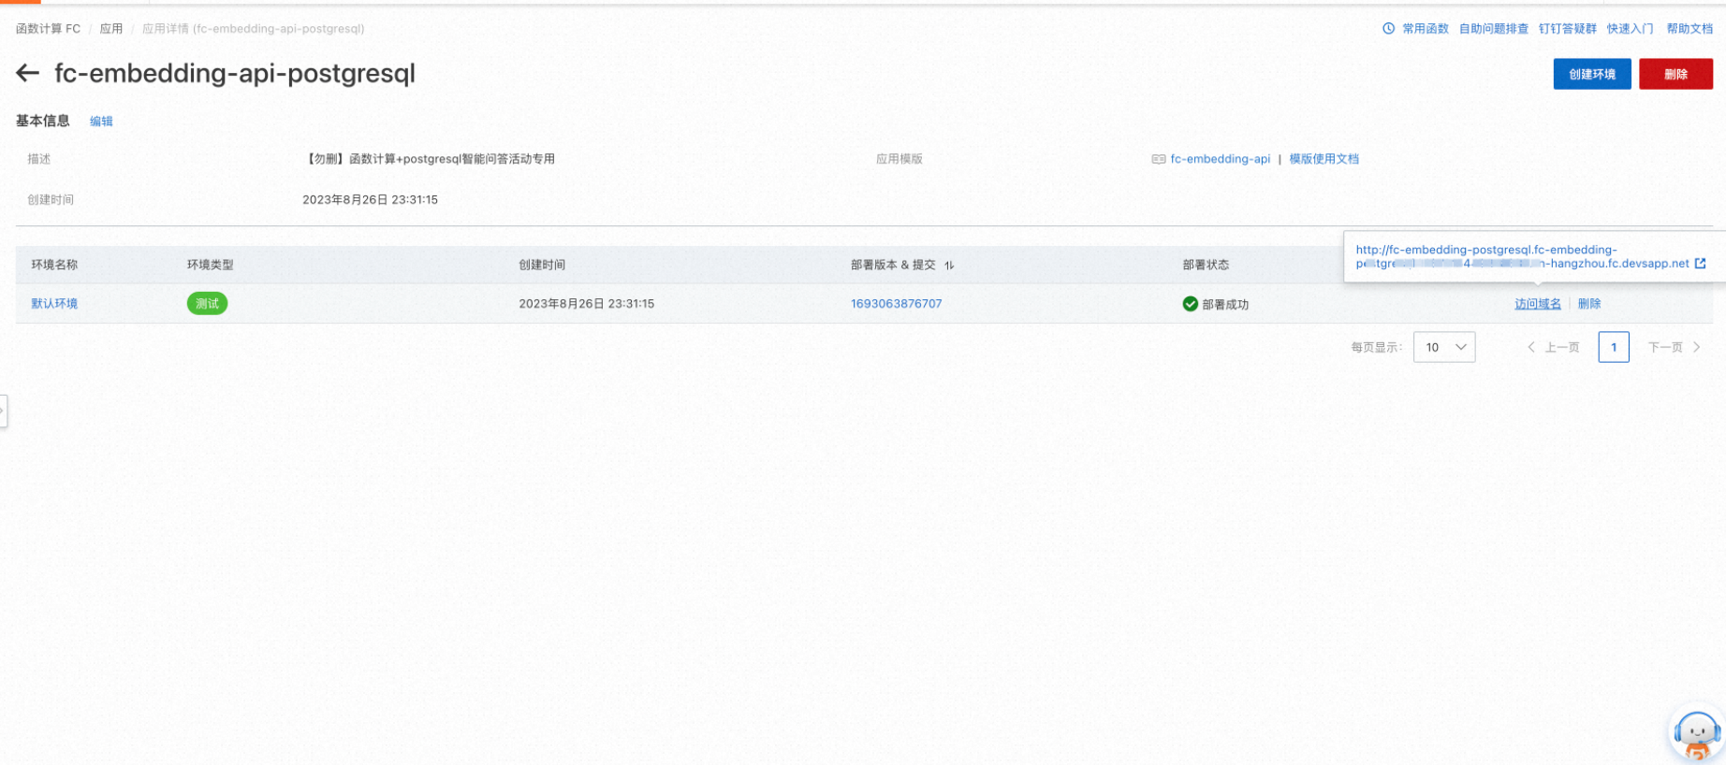
Task: Click the description text 【勿删】函数计算+postgresql
Action: (x=429, y=159)
